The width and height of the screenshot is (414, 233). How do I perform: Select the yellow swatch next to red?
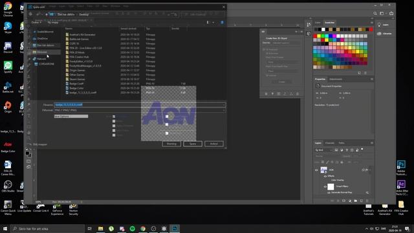(319, 36)
